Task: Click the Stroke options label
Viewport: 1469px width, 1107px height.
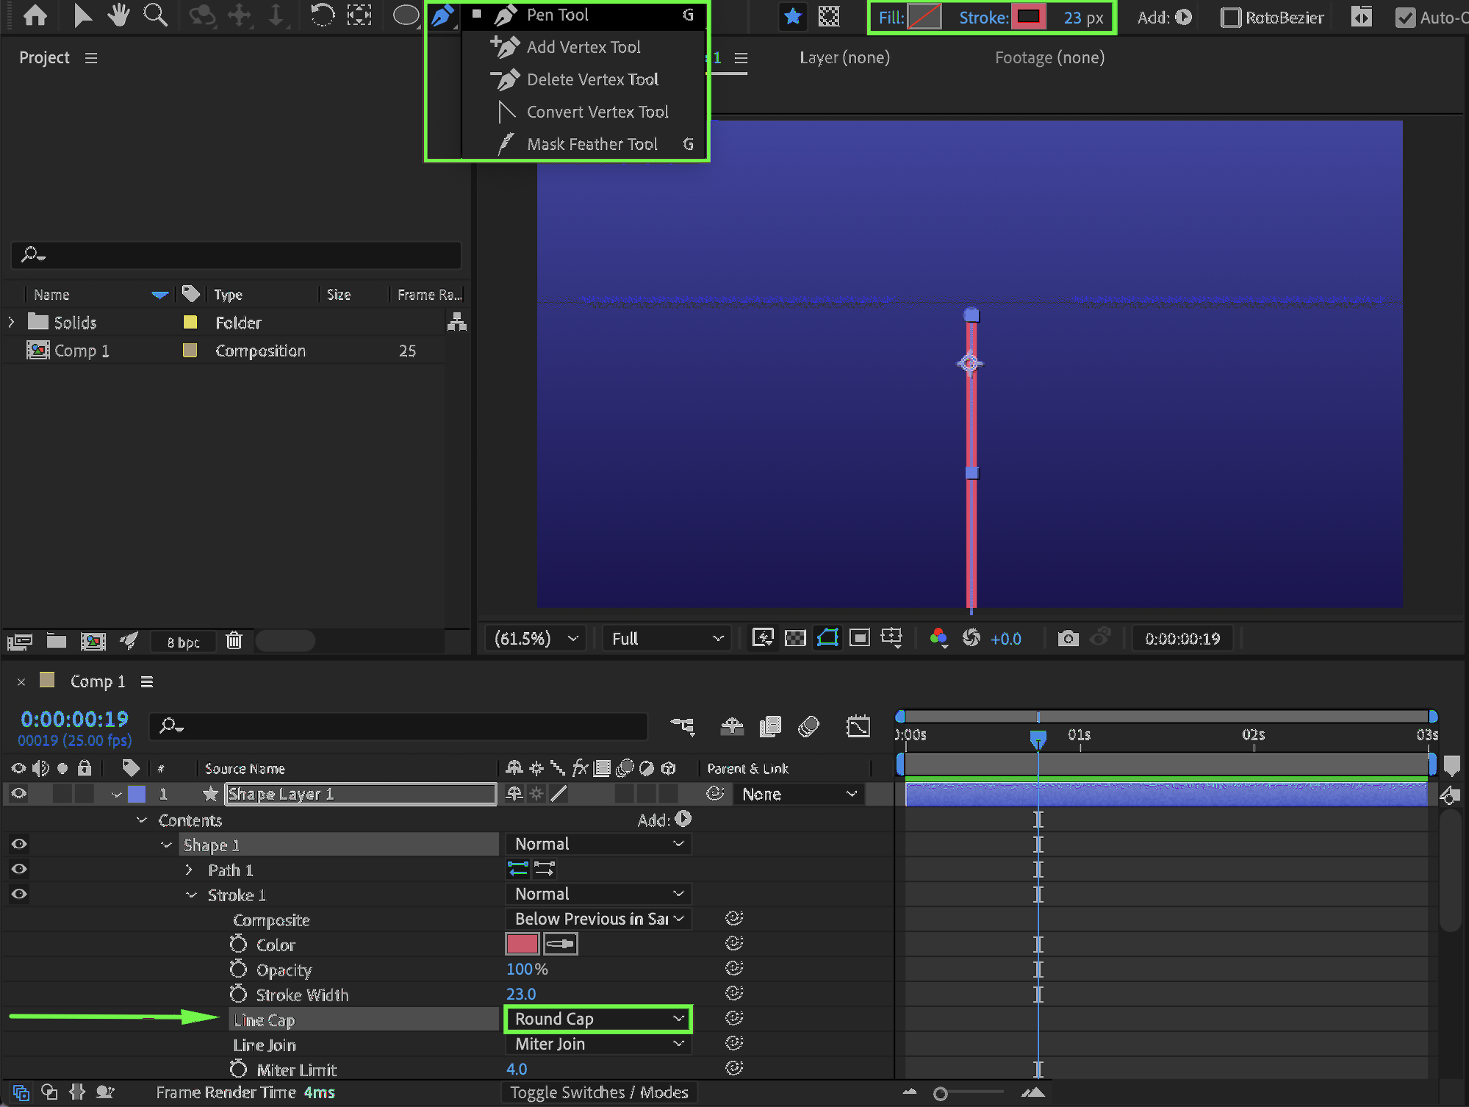Action: [983, 18]
